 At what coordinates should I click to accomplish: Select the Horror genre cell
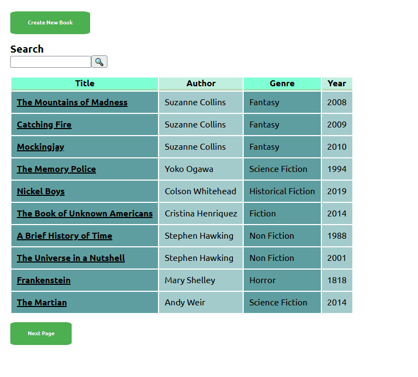tap(282, 280)
